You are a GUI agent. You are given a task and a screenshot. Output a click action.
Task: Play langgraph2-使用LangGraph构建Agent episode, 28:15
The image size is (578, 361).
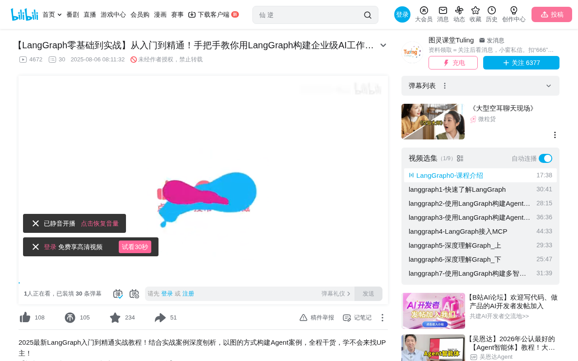(x=480, y=204)
